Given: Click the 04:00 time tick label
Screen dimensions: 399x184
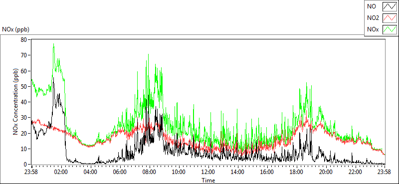Looking at the screenshot, I should 91,172.
